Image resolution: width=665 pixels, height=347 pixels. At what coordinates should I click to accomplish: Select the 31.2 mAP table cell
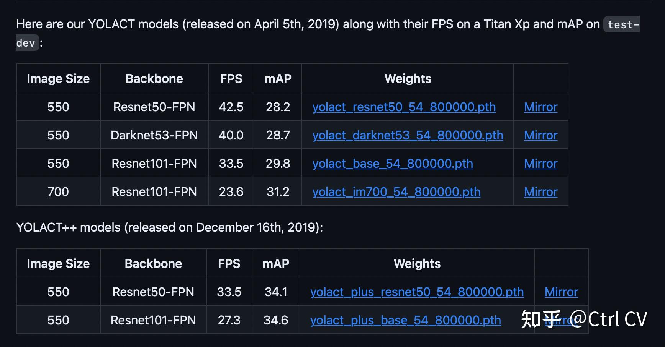click(278, 192)
